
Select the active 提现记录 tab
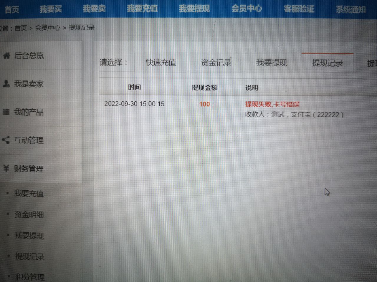click(327, 63)
